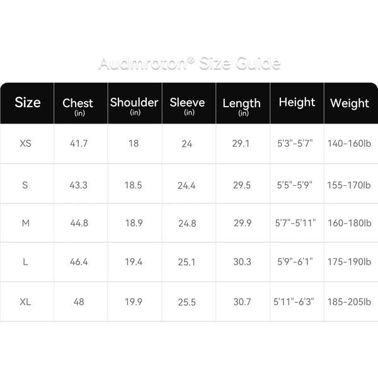This screenshot has height=378, width=378.
Task: Click the 25.1 sleeve value for L
Action: click(187, 262)
